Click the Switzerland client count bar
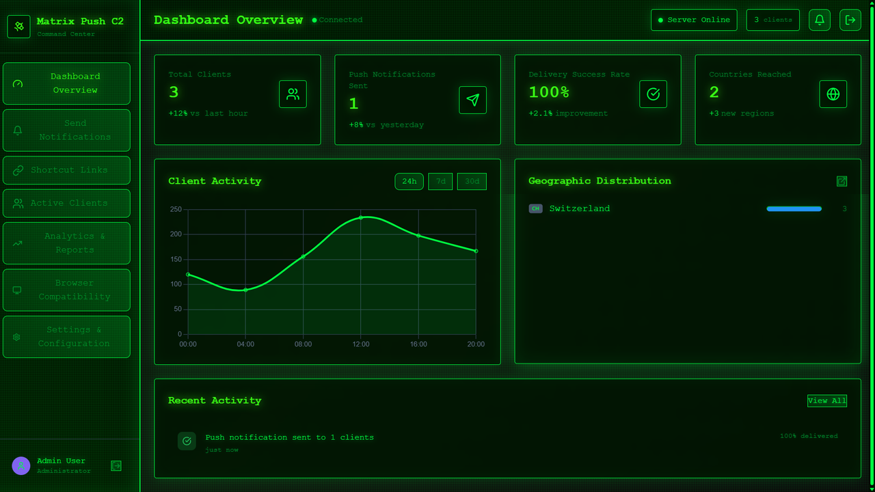This screenshot has width=875, height=492. click(794, 208)
